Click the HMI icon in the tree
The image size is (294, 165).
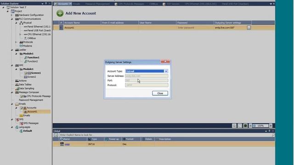[x=17, y=65]
